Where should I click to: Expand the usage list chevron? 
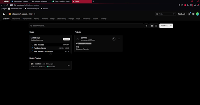(50, 54)
